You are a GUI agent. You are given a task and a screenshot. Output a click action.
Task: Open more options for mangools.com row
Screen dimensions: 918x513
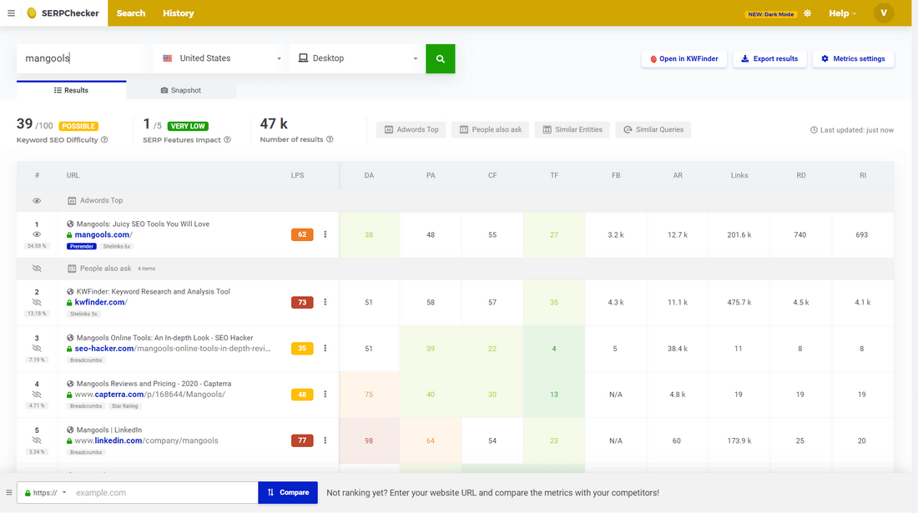point(325,234)
